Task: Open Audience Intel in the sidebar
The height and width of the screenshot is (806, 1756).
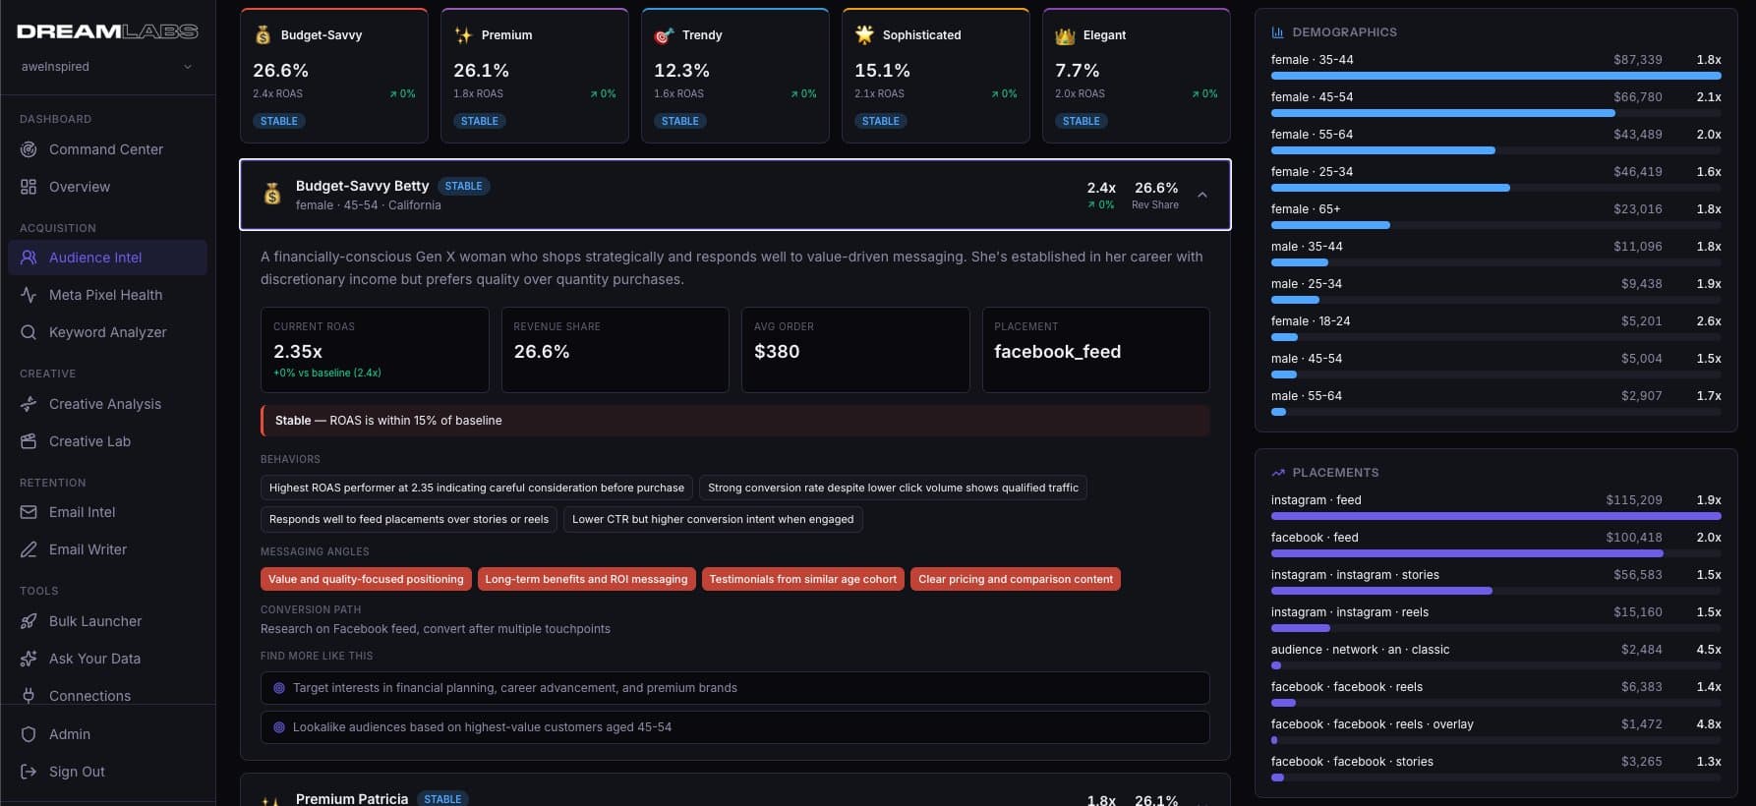Action: (95, 258)
